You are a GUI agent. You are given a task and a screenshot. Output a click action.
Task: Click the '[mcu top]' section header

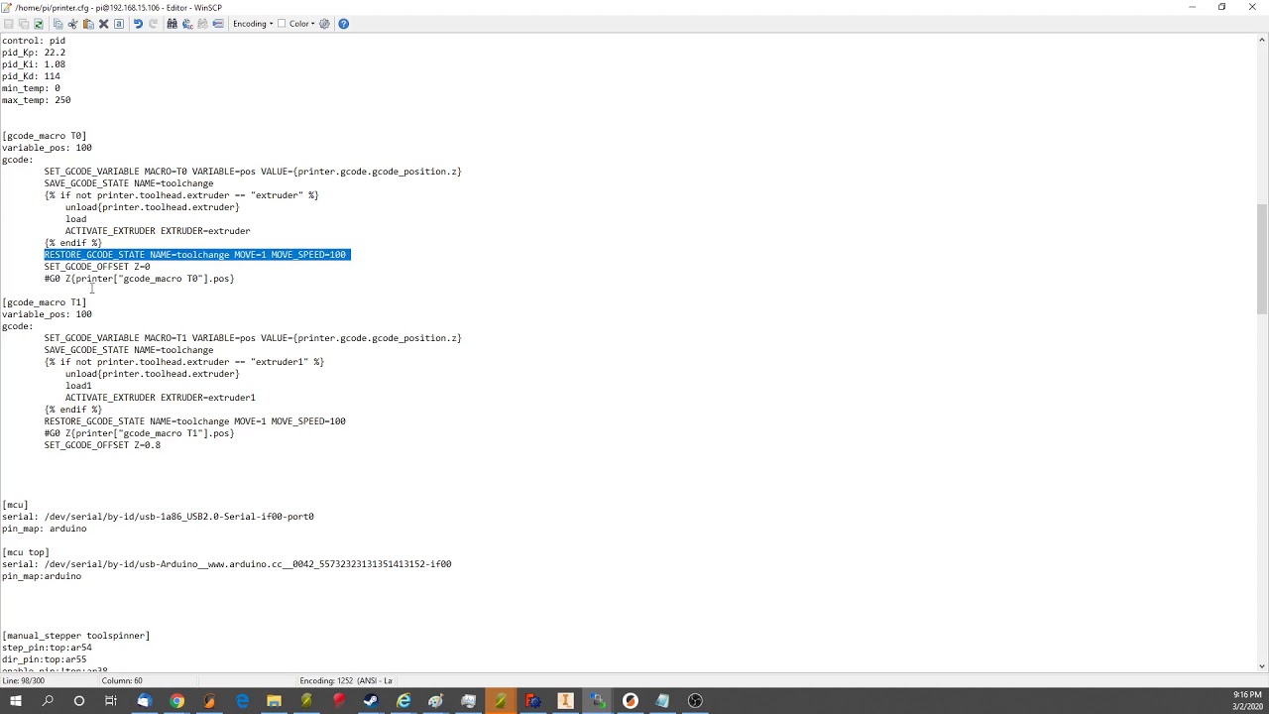click(x=25, y=552)
